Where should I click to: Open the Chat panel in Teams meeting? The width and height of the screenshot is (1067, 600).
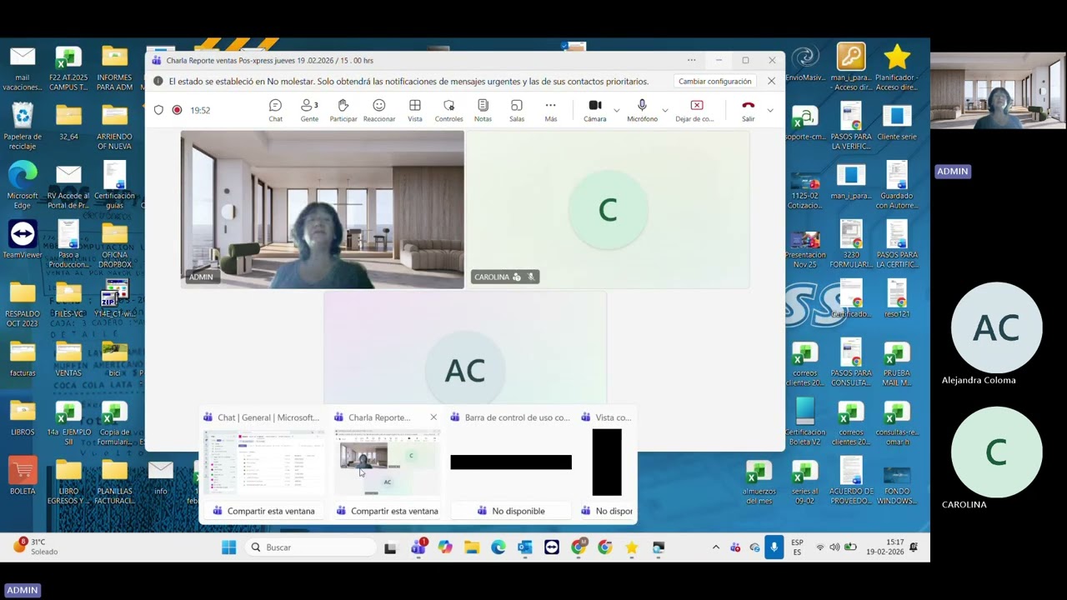click(x=275, y=110)
